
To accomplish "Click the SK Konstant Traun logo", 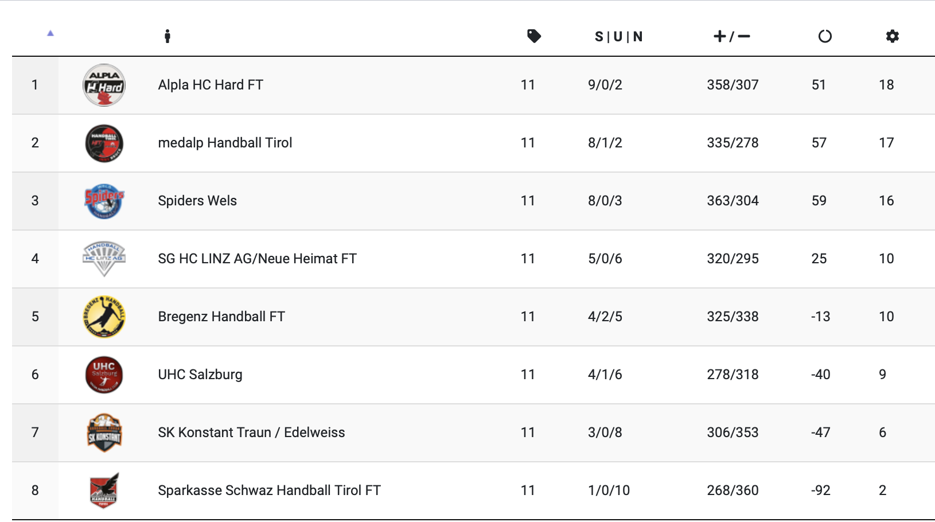I will click(104, 433).
